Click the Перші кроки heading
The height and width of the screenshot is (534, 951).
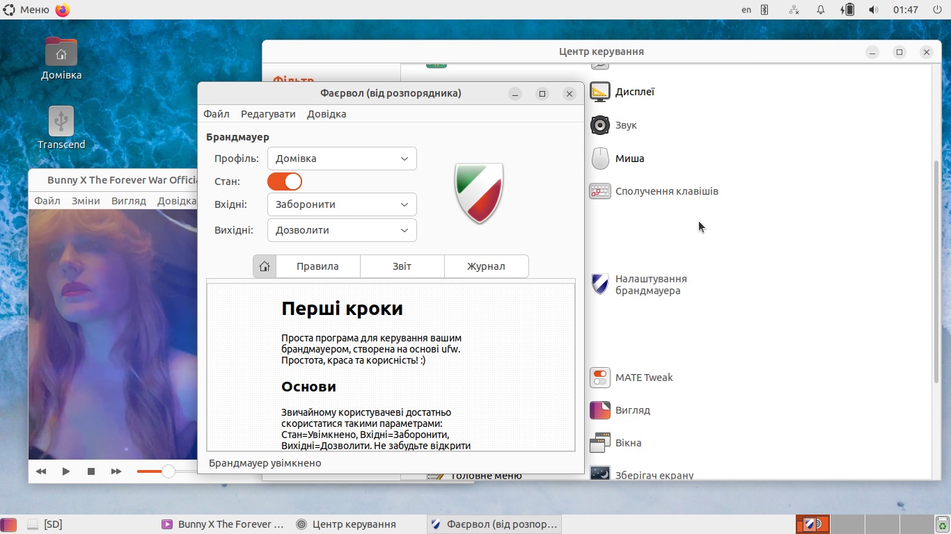point(342,309)
